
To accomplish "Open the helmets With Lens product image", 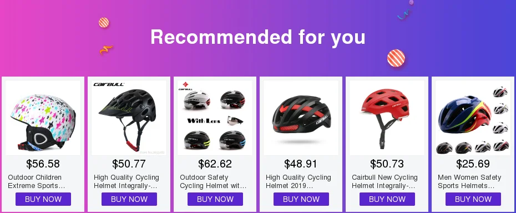I will (x=215, y=118).
